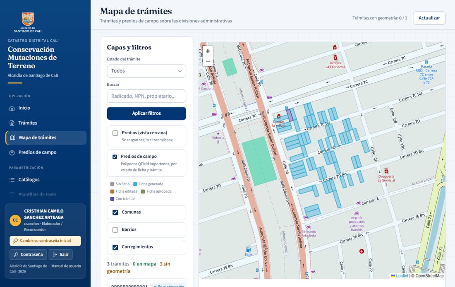Click the CC user avatar
This screenshot has width=455, height=287.
click(15, 220)
